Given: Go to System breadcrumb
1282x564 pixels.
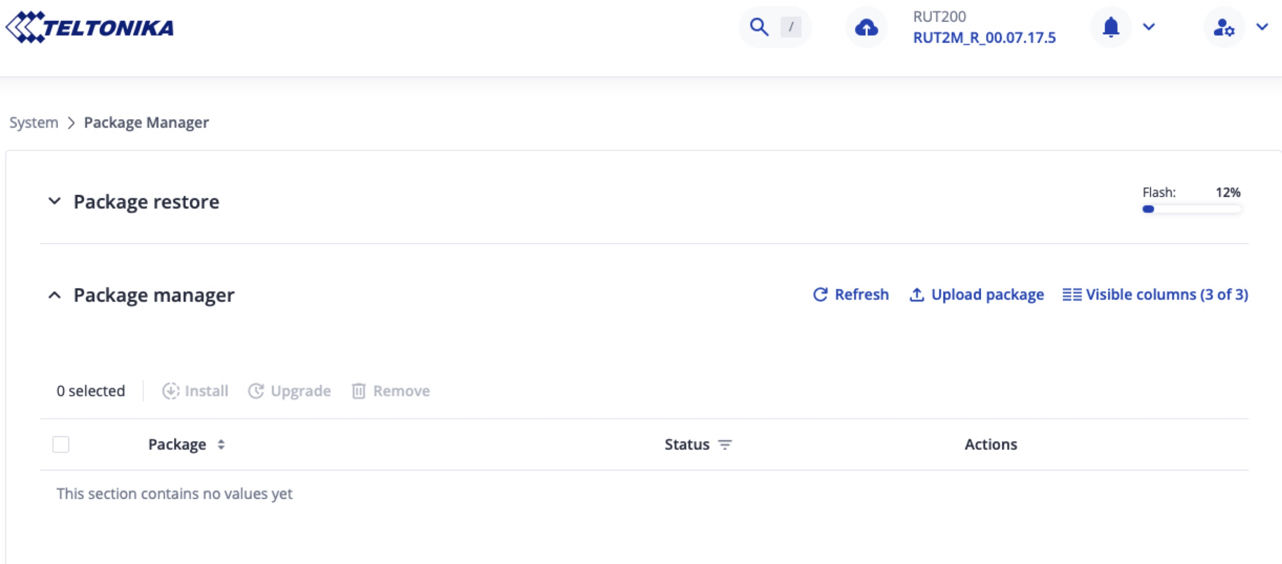Looking at the screenshot, I should [x=34, y=122].
